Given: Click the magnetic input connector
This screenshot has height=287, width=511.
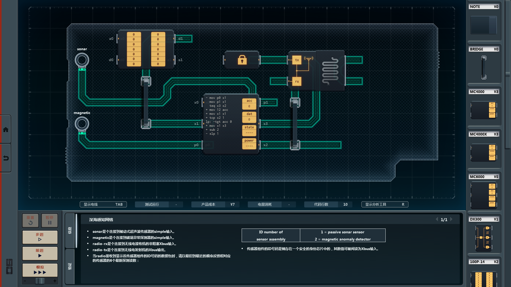Looking at the screenshot, I should click(x=82, y=124).
